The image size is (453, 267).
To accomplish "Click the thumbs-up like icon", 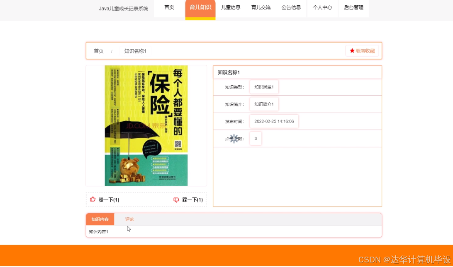I will click(93, 199).
